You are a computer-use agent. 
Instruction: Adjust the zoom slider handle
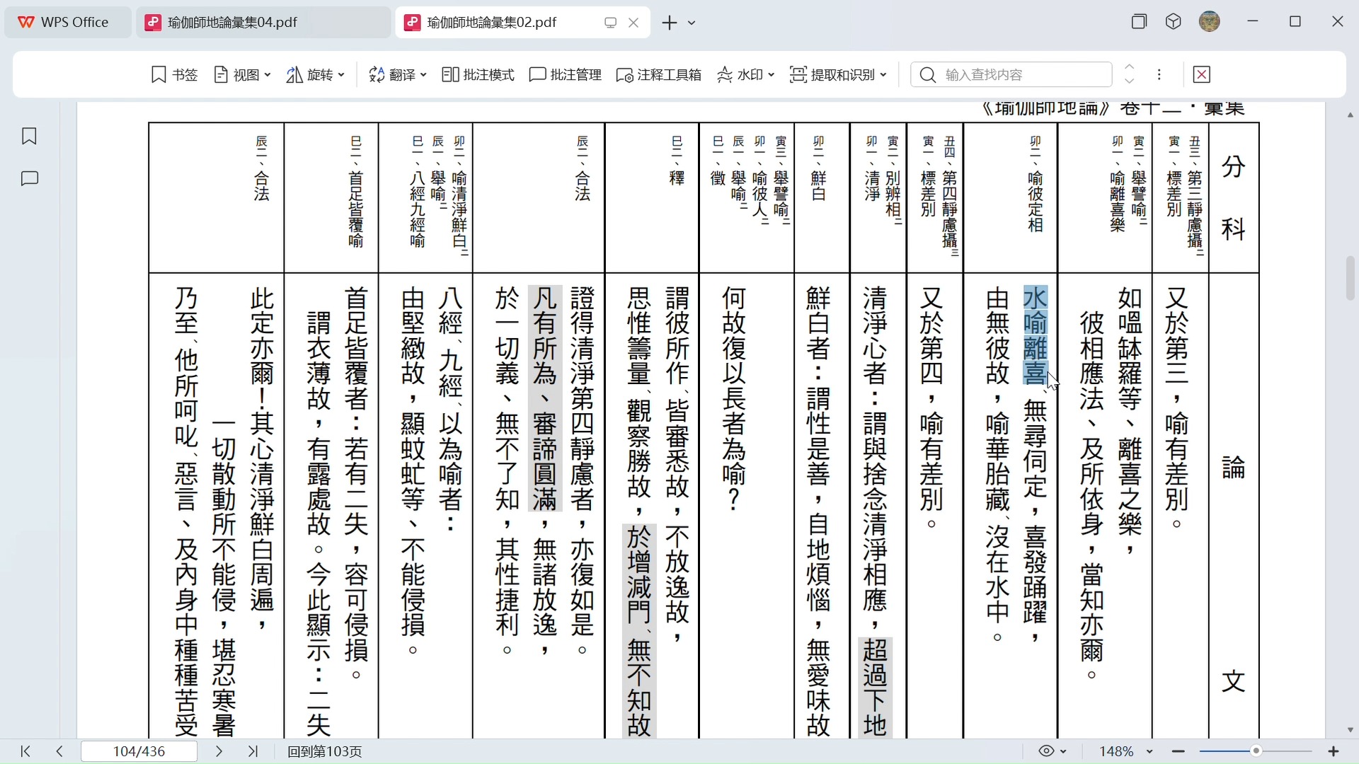pos(1256,751)
